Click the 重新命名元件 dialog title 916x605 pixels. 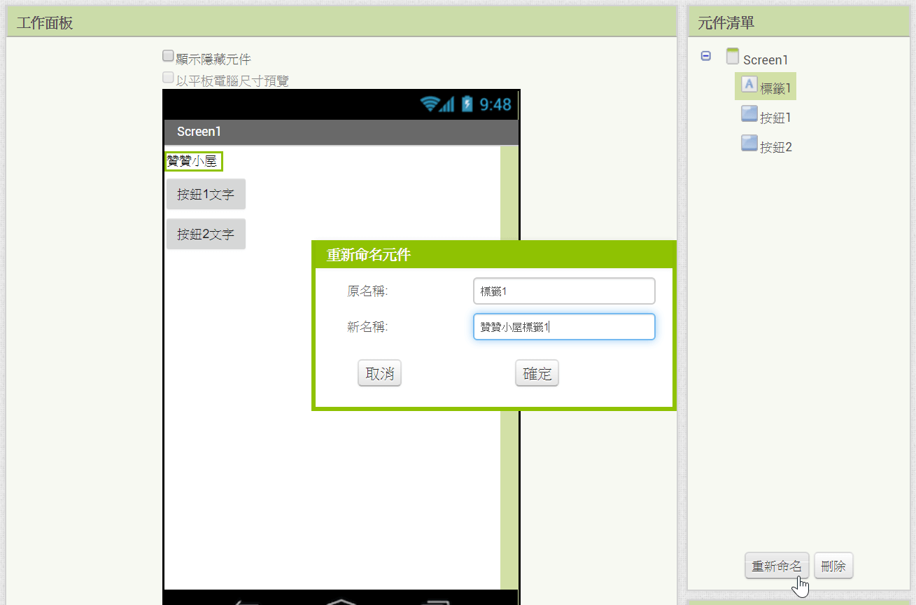[369, 255]
